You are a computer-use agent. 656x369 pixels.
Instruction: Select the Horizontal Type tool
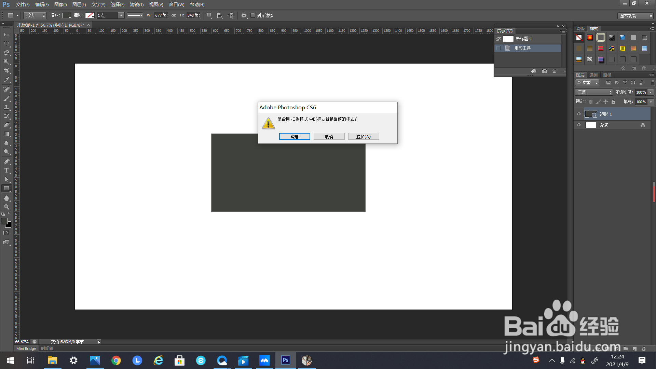point(6,170)
